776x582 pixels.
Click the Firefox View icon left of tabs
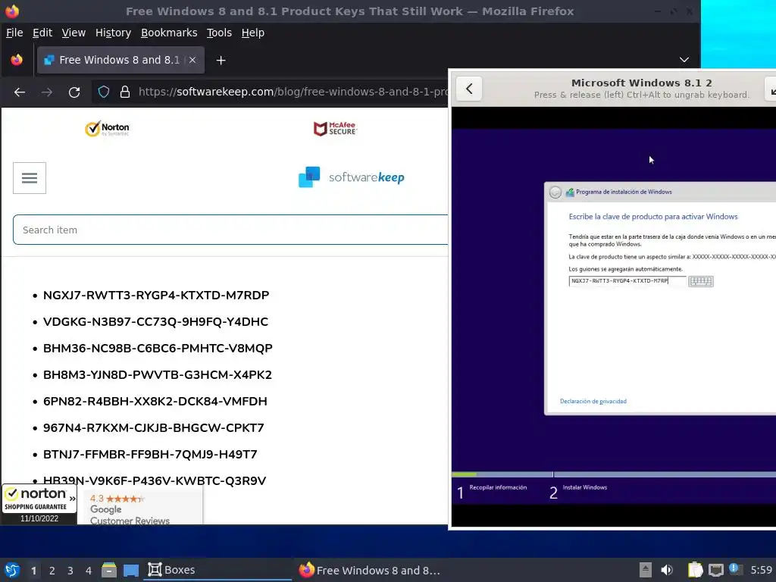(x=17, y=60)
